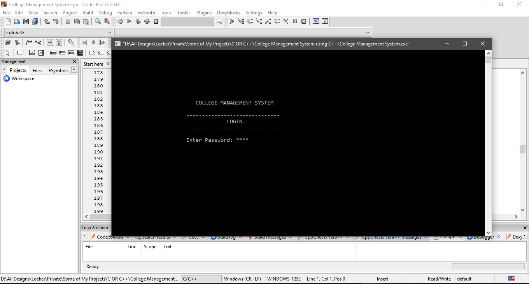Build and run toolbar icon
The image size is (529, 284).
tap(138, 22)
